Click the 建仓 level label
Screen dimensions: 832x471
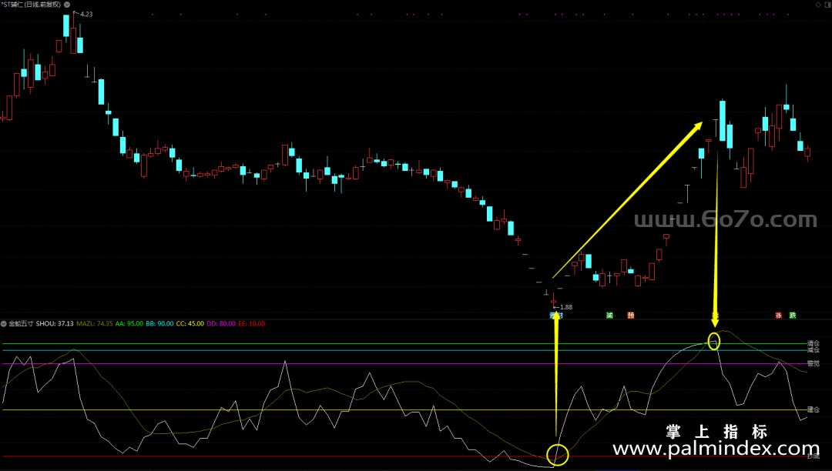(x=814, y=409)
